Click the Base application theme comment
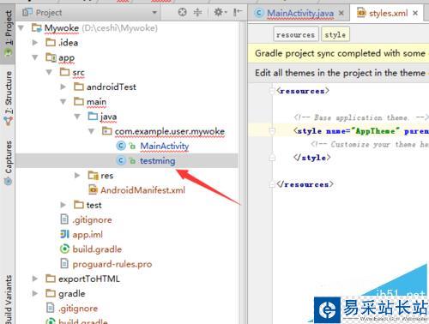This screenshot has width=429, height=324. (x=361, y=117)
